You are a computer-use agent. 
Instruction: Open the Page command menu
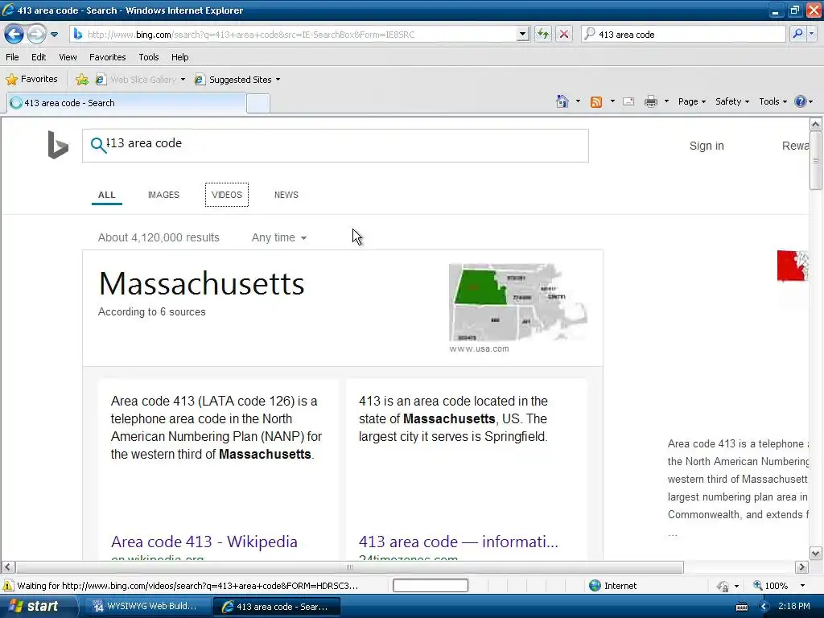(691, 101)
